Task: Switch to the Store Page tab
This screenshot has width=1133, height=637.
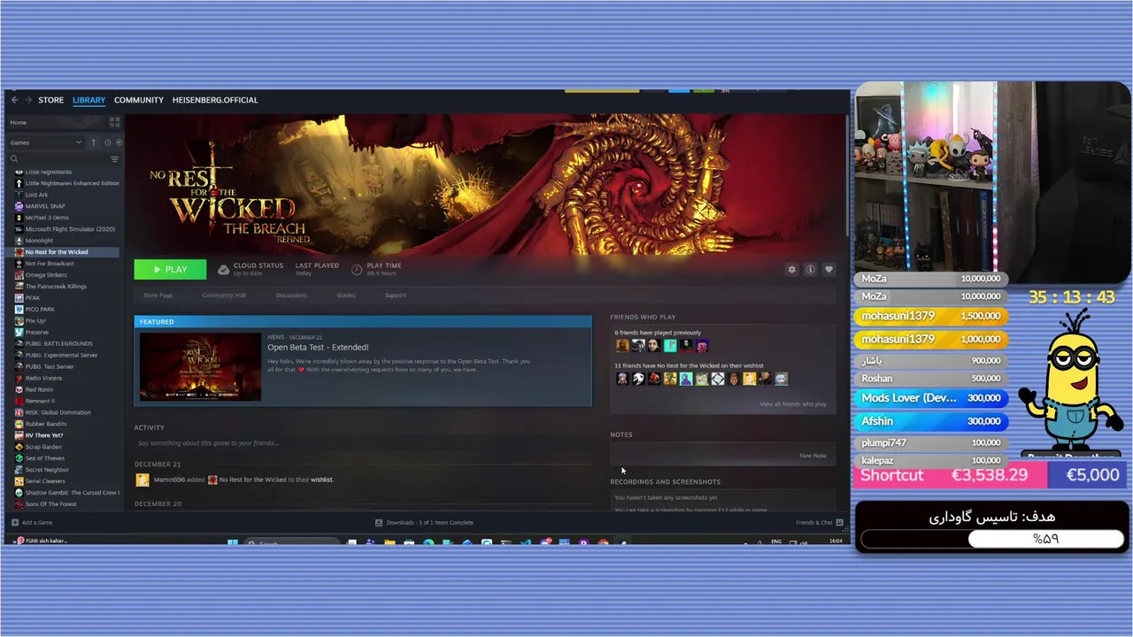Action: (158, 295)
